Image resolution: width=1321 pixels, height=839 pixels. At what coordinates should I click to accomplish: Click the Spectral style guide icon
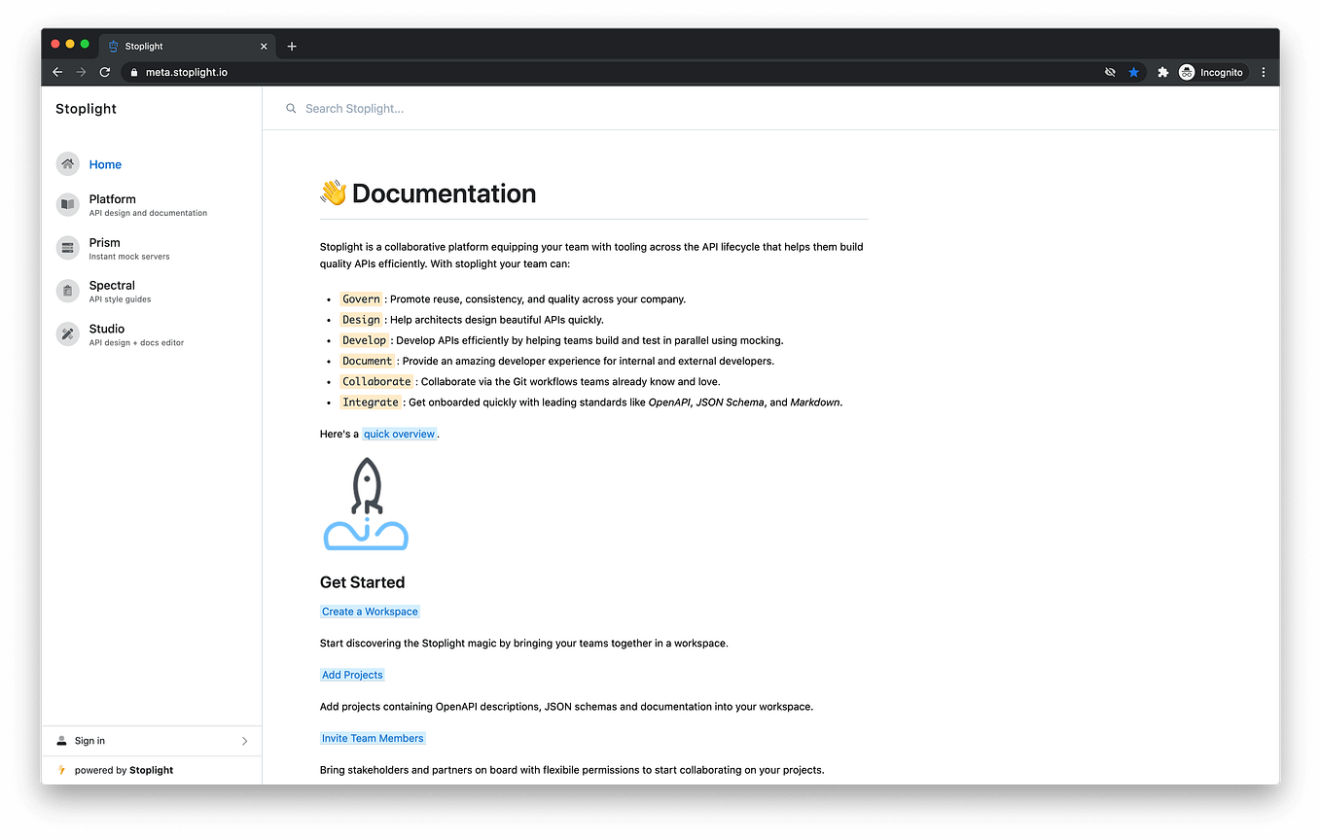click(67, 291)
